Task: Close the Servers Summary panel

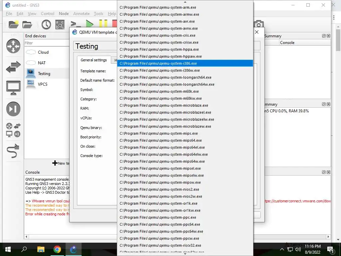Action: 329,104
